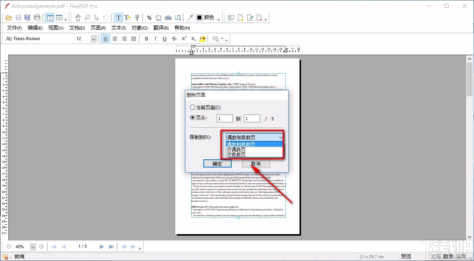The image size is (474, 261).
Task: Choose 仅奇数页 from the dropdown
Action: 236,154
